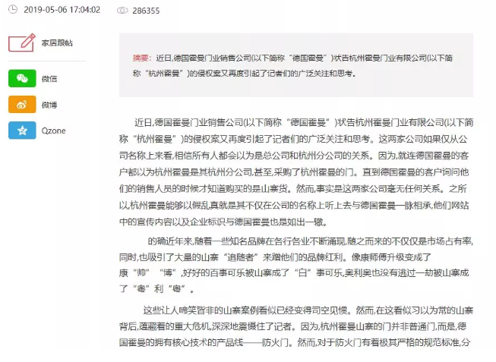Open the 家居跟帖 comment pencil icon
Screen dimensions: 496x362
click(x=22, y=42)
